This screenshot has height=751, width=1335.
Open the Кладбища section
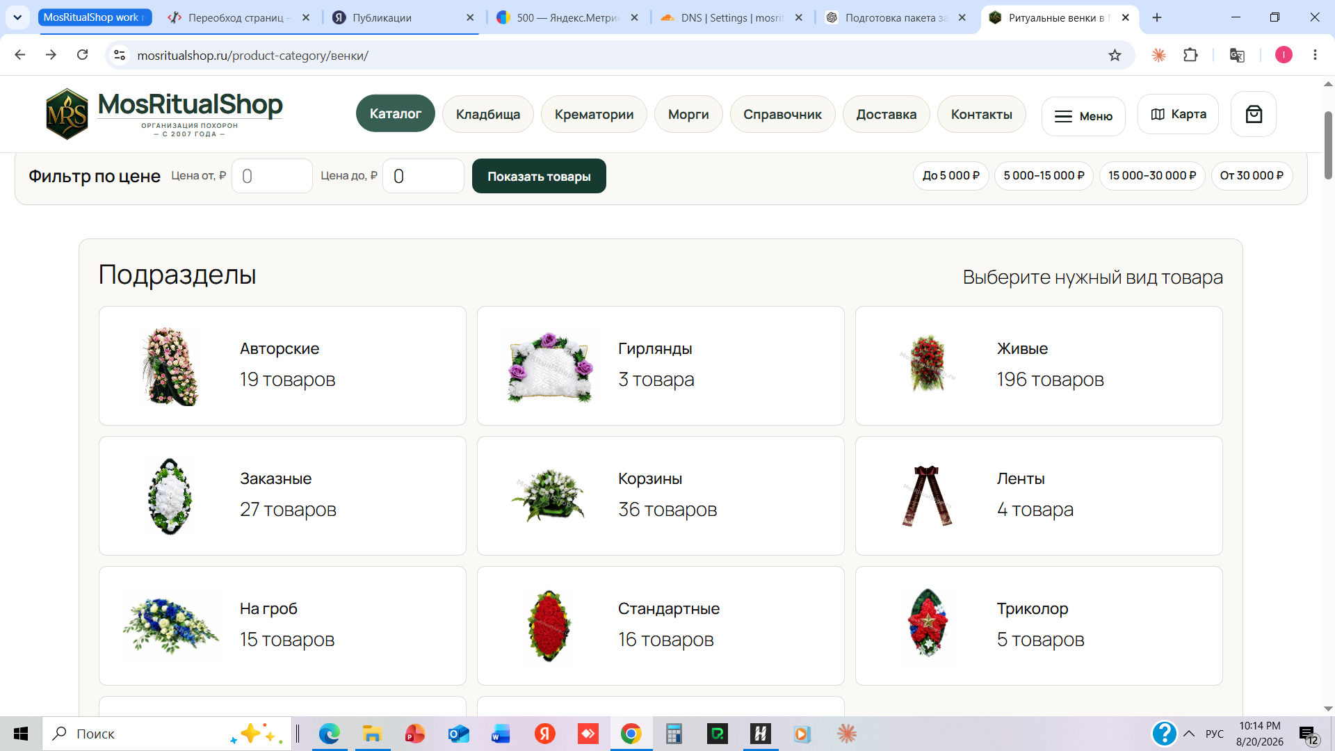click(487, 114)
